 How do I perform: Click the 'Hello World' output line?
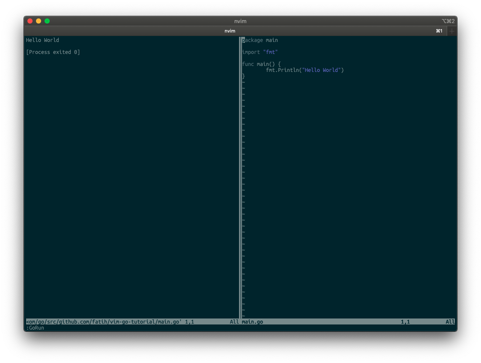[43, 40]
